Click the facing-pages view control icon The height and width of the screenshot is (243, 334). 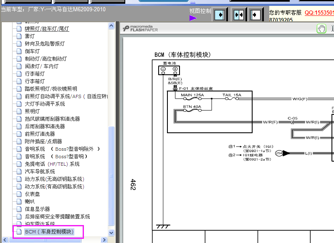(x=239, y=15)
